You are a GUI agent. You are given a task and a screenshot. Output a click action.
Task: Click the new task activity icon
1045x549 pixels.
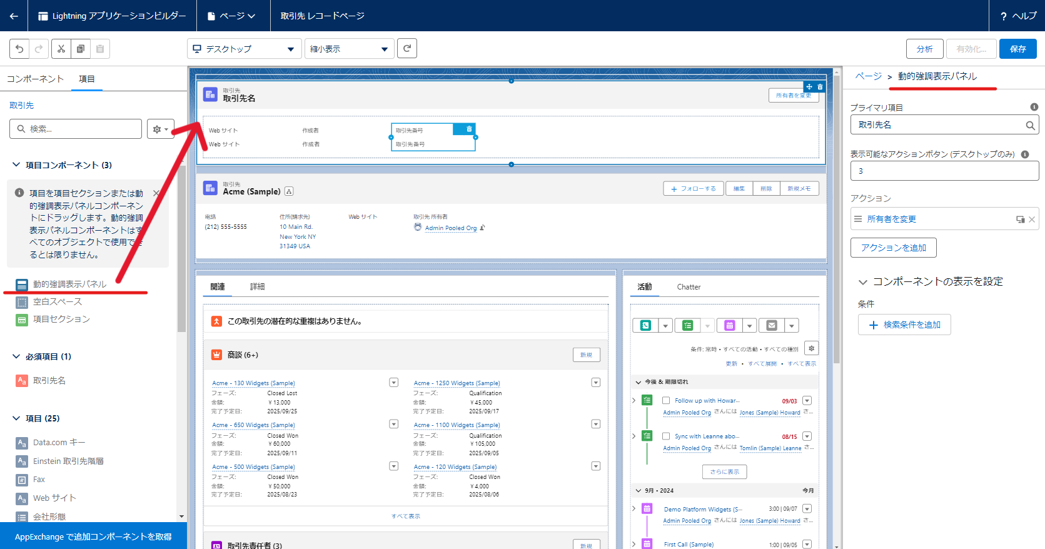click(x=687, y=325)
